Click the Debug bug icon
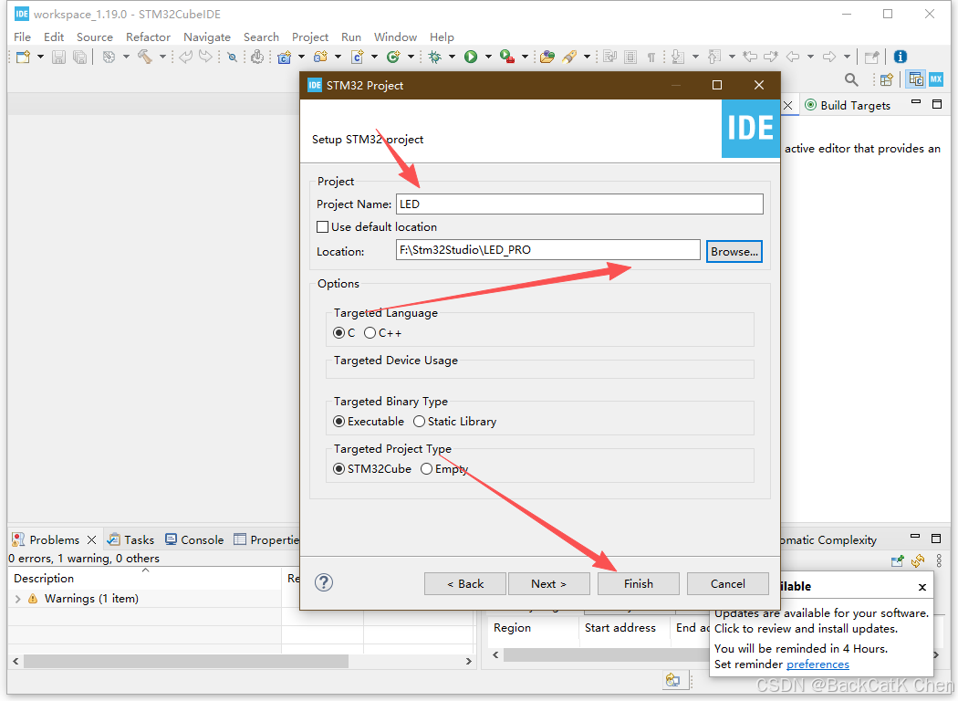The height and width of the screenshot is (701, 958). tap(435, 57)
